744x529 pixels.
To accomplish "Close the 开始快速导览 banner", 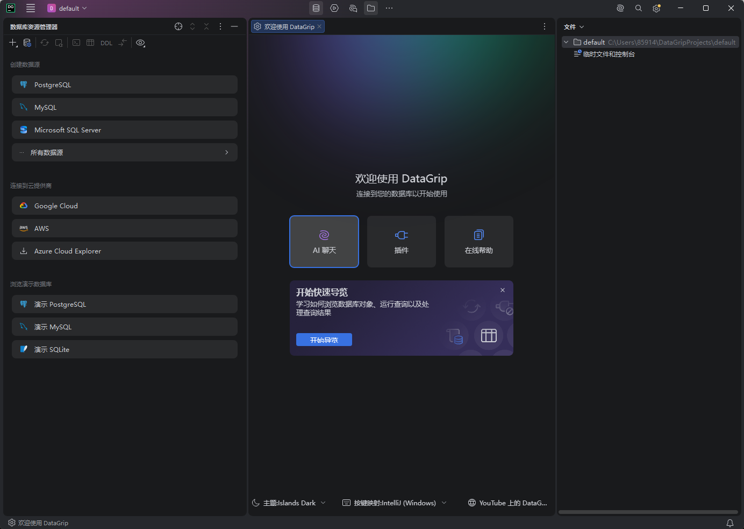I will tap(503, 290).
